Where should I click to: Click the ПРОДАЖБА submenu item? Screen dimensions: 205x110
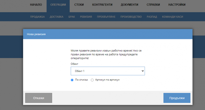click(37, 17)
